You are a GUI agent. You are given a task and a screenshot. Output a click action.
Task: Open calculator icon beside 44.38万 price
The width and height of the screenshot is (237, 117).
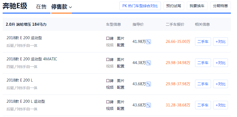click(149, 63)
